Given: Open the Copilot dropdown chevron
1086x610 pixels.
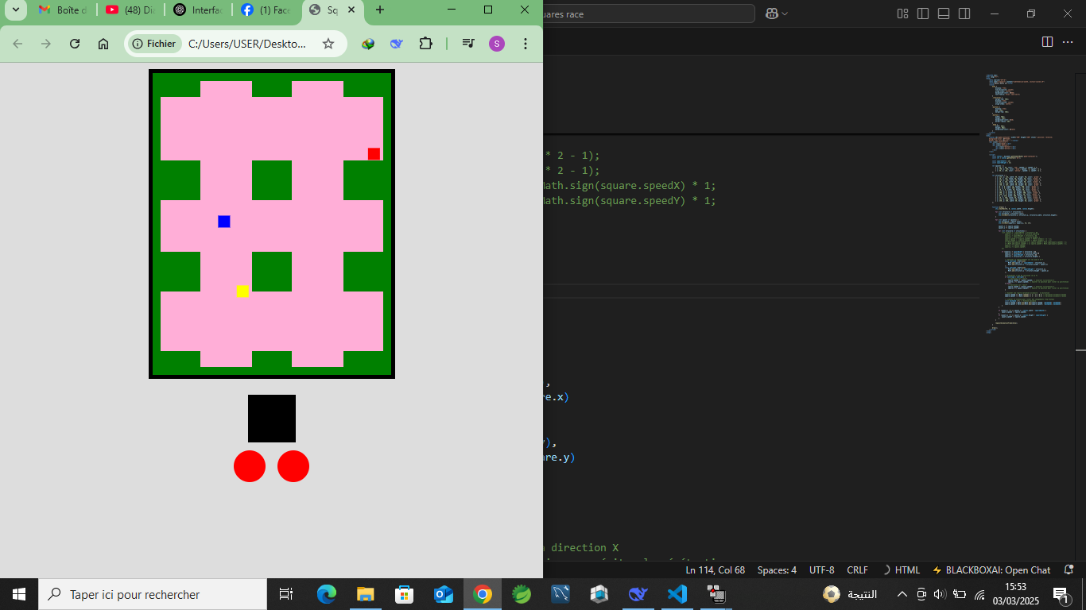Looking at the screenshot, I should pyautogui.click(x=785, y=14).
